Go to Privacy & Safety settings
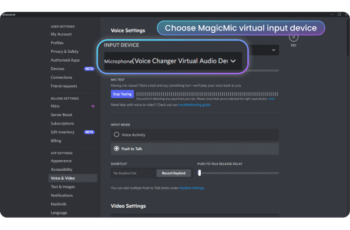The image size is (350, 230). (65, 51)
